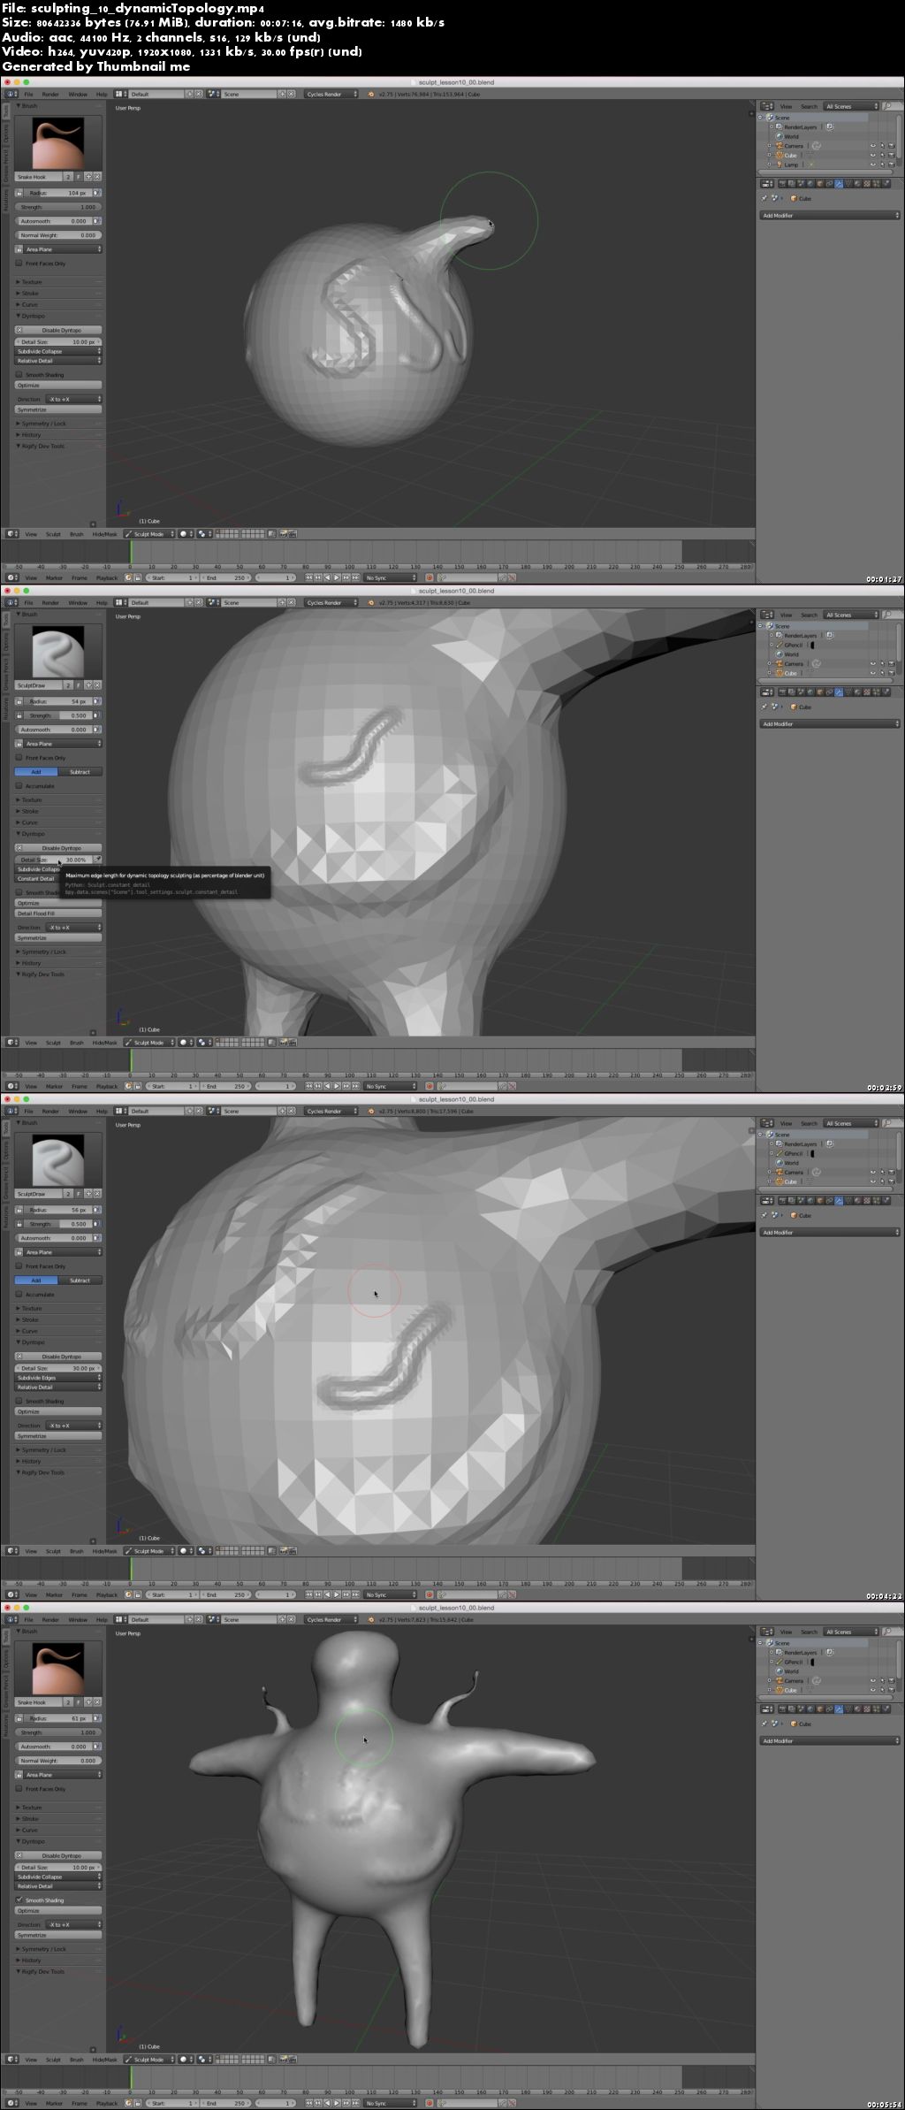Enable Accumulate checkbox in 00:02:59 frame
The image size is (905, 2110).
[x=19, y=785]
